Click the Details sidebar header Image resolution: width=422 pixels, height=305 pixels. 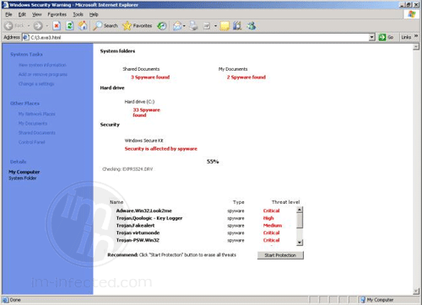pyautogui.click(x=18, y=162)
